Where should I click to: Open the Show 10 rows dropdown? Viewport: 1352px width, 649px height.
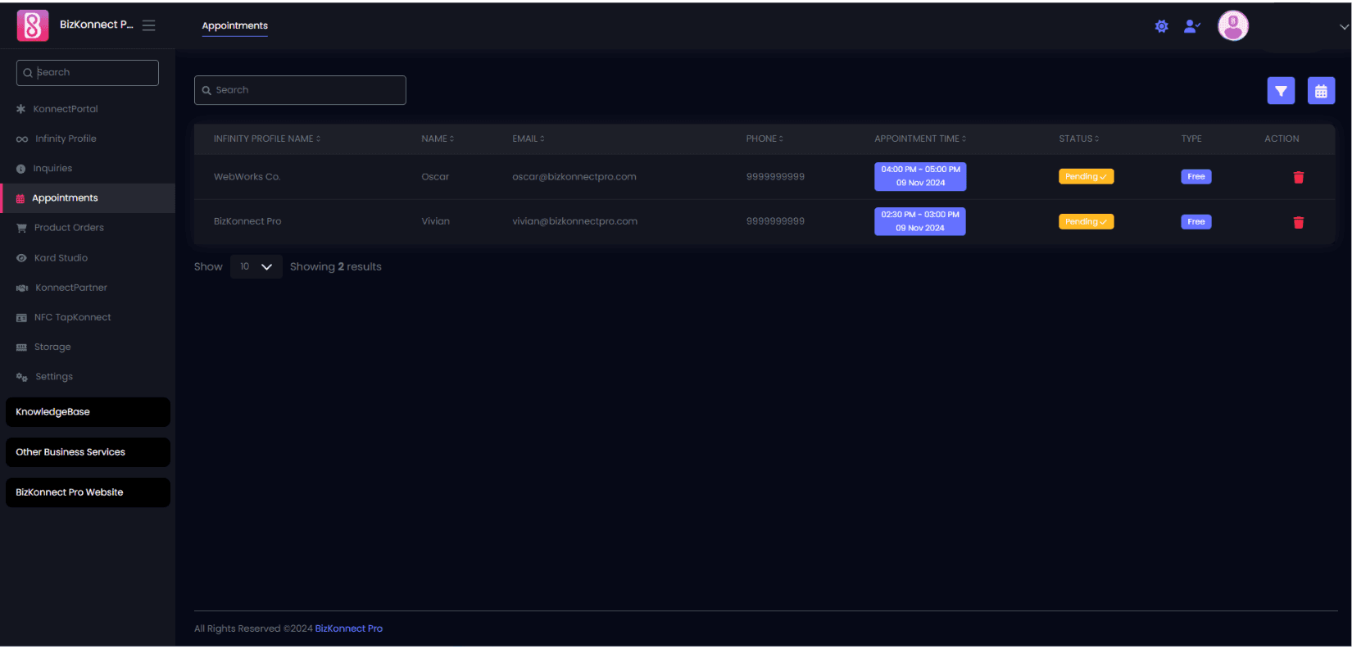coord(256,267)
